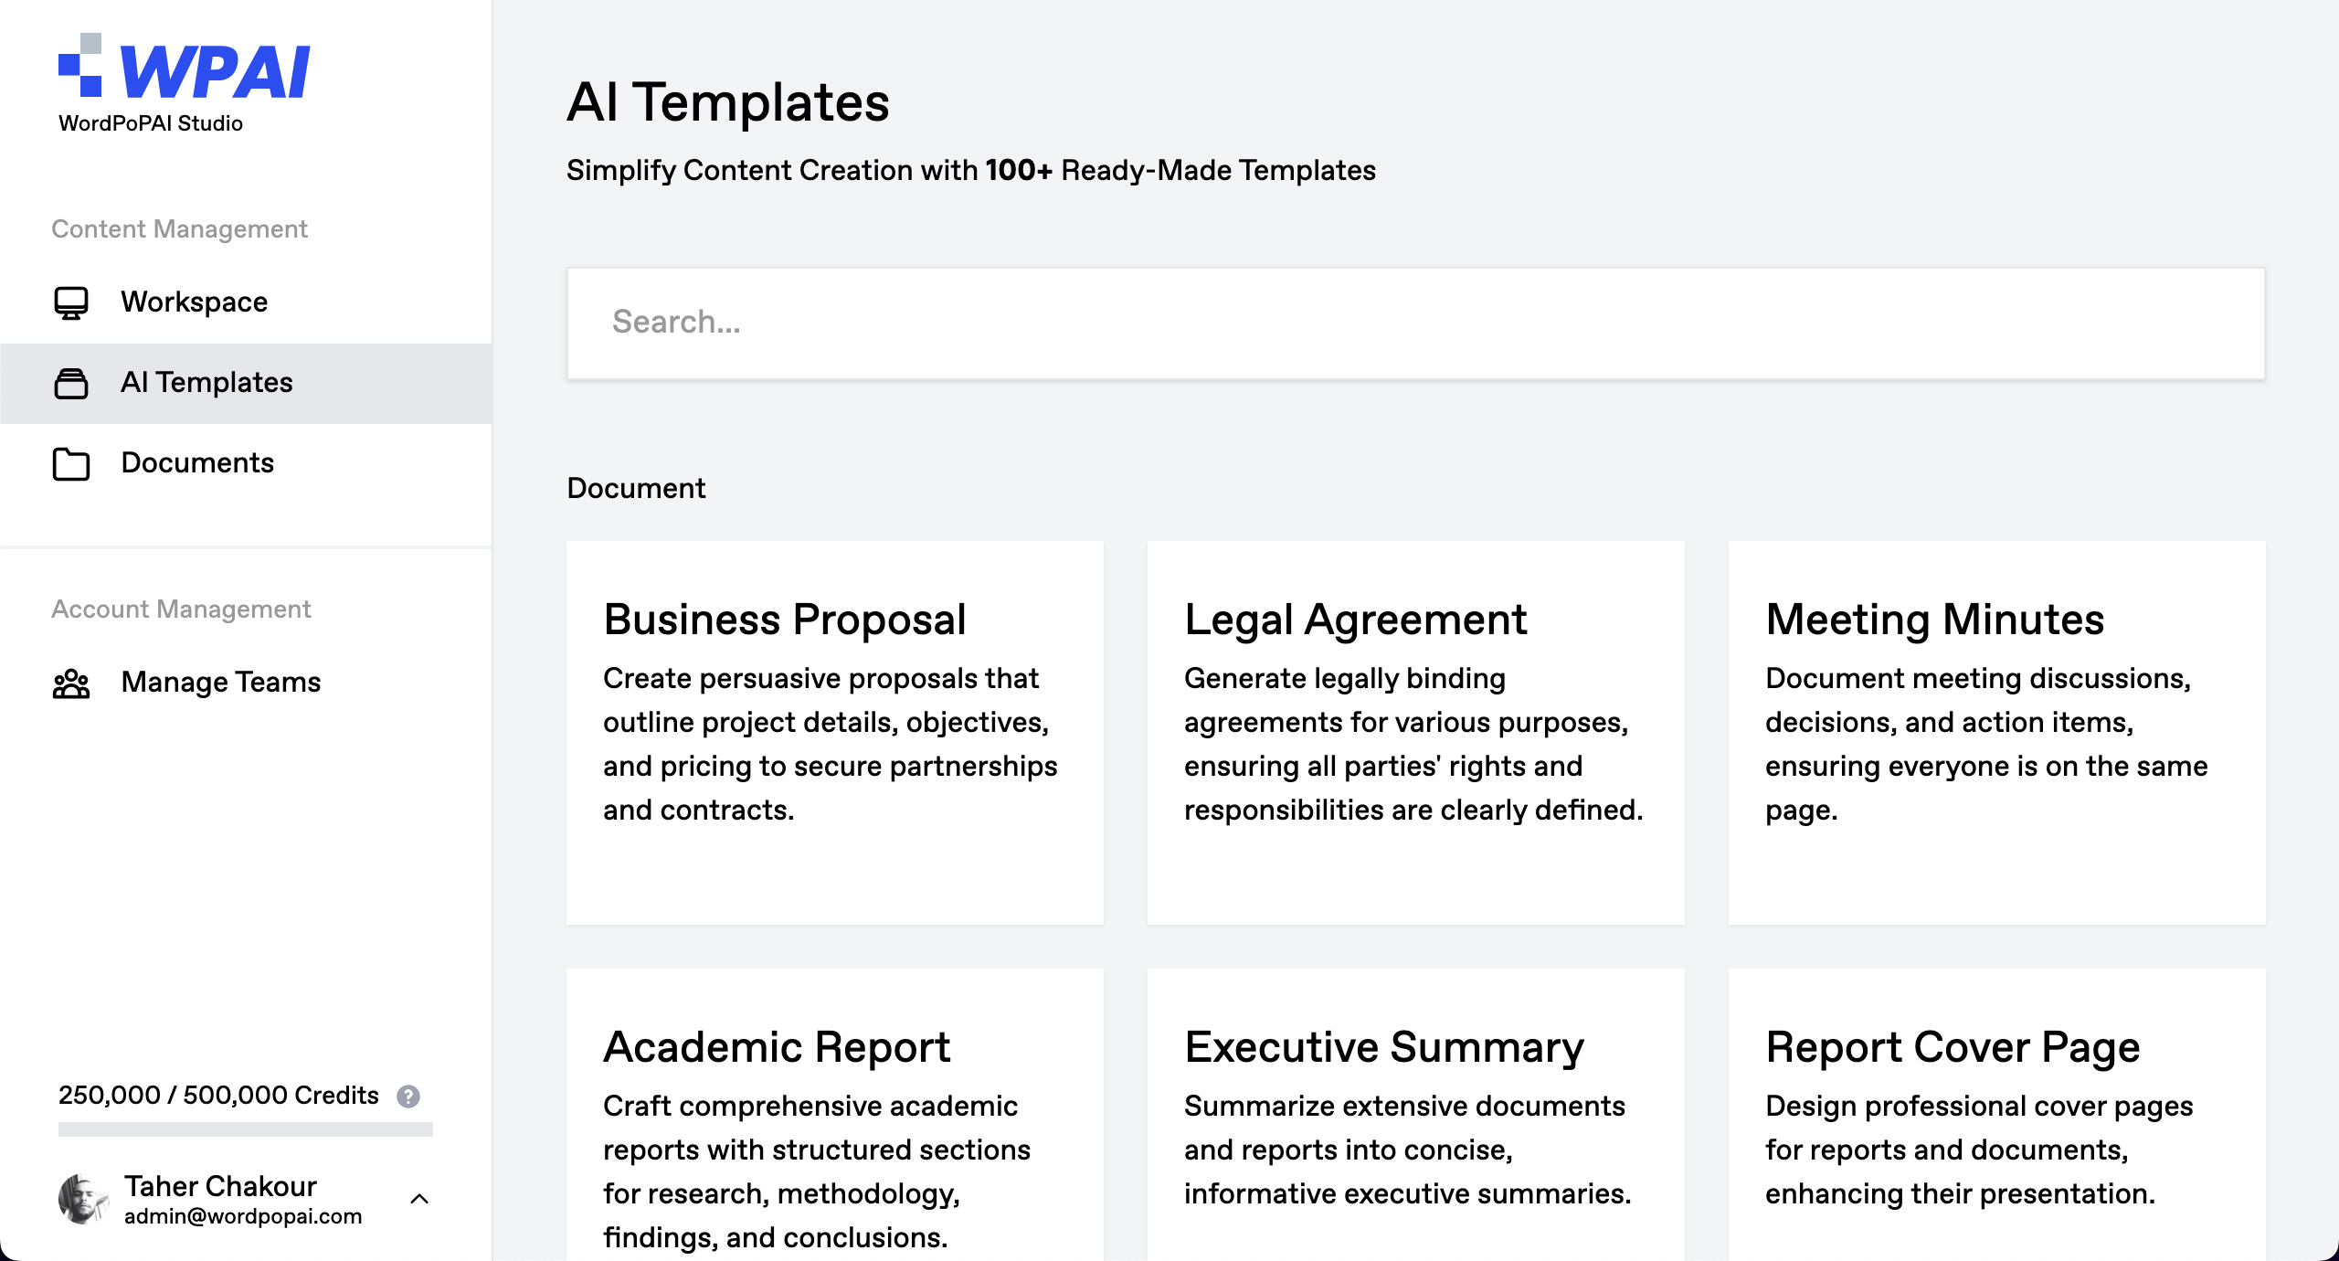Screen dimensions: 2339x1261
Task: Open the Executive Summary template
Action: 1415,1115
